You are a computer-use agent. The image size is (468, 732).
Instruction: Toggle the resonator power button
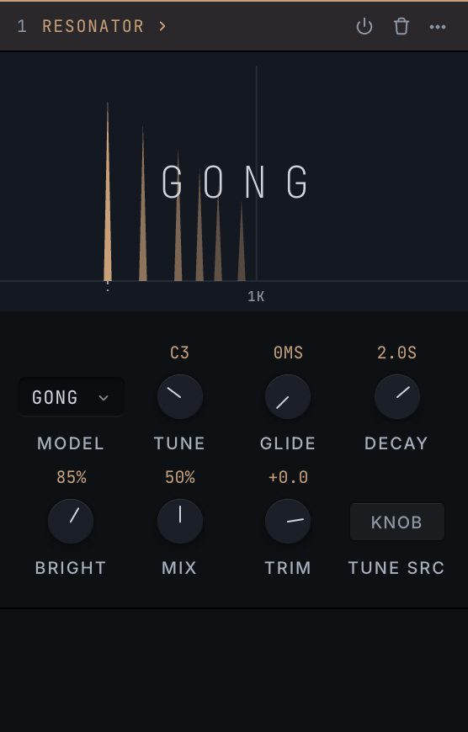pos(364,27)
